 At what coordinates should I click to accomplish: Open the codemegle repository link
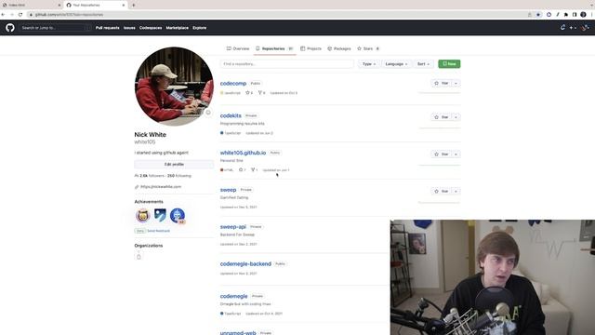233,296
